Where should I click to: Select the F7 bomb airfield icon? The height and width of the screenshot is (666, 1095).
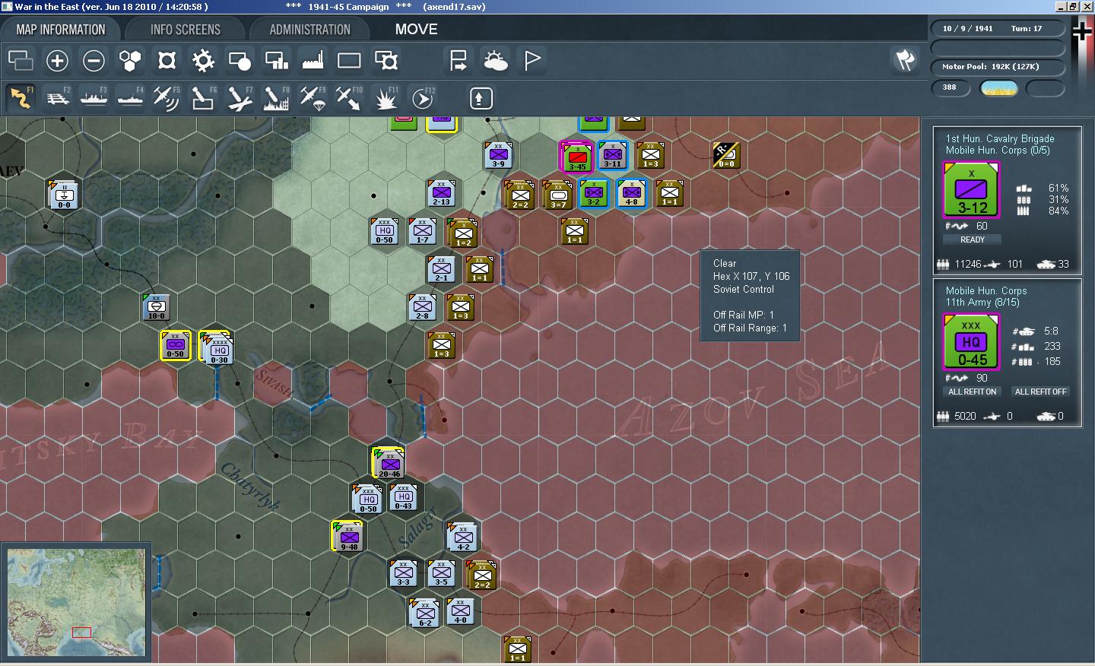click(x=239, y=98)
